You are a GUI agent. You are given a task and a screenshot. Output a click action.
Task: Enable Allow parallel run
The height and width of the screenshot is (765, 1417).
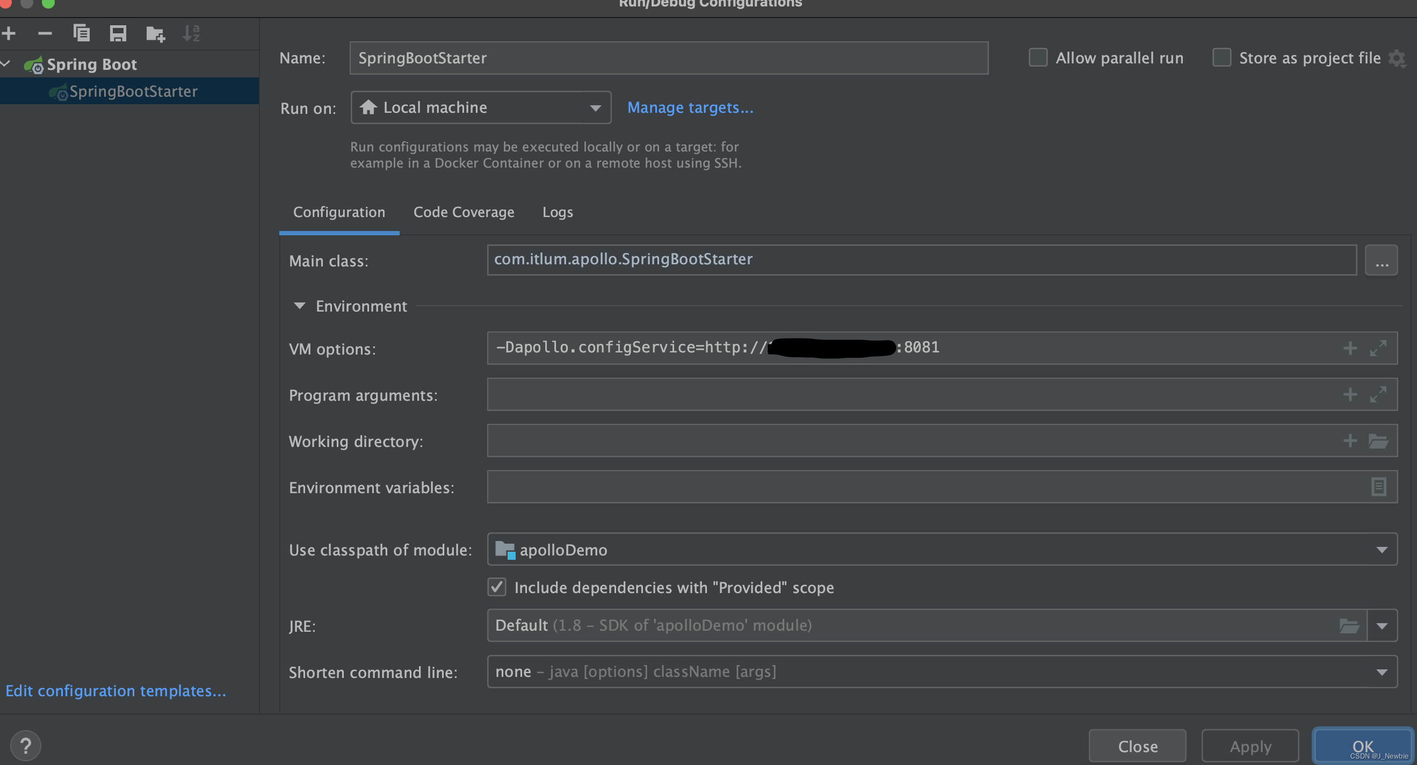tap(1038, 57)
